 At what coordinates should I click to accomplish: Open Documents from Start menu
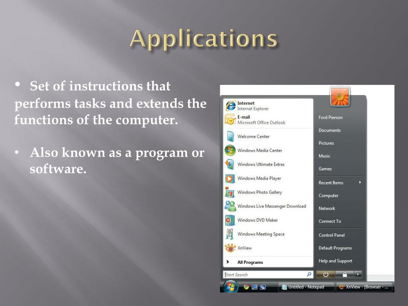[330, 130]
